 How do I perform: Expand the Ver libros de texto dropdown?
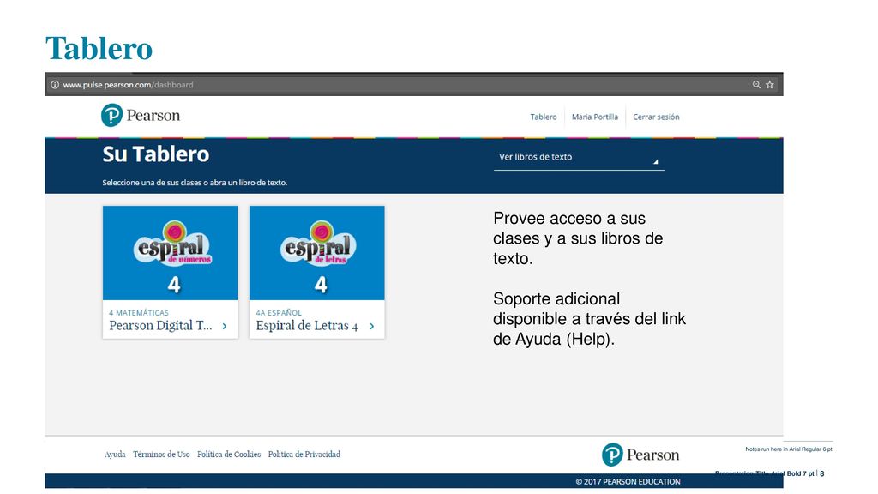[579, 158]
